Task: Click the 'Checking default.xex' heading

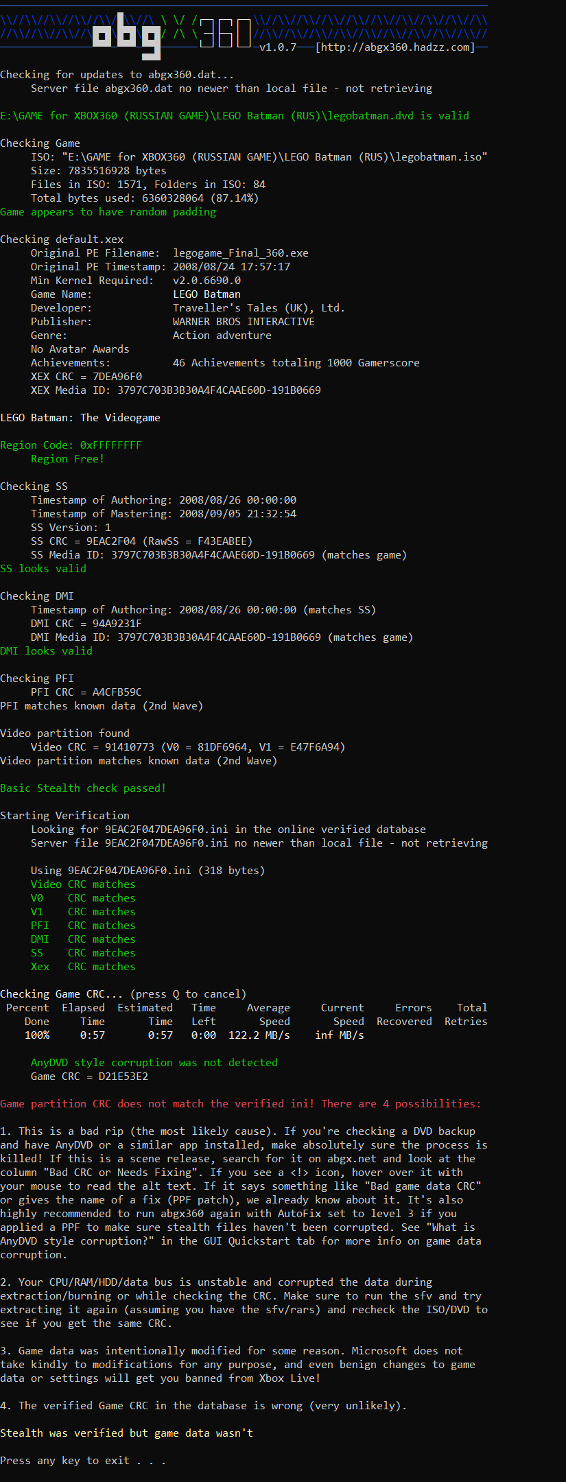Action: click(62, 239)
